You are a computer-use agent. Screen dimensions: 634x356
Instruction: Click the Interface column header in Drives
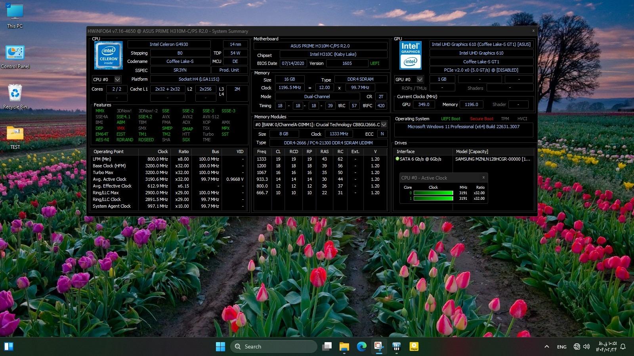coord(406,151)
